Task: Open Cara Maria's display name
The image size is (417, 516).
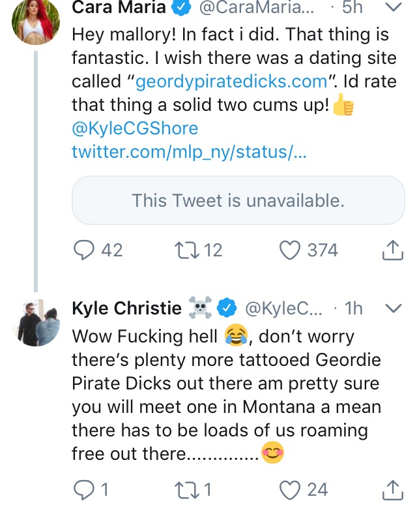Action: coord(119,7)
